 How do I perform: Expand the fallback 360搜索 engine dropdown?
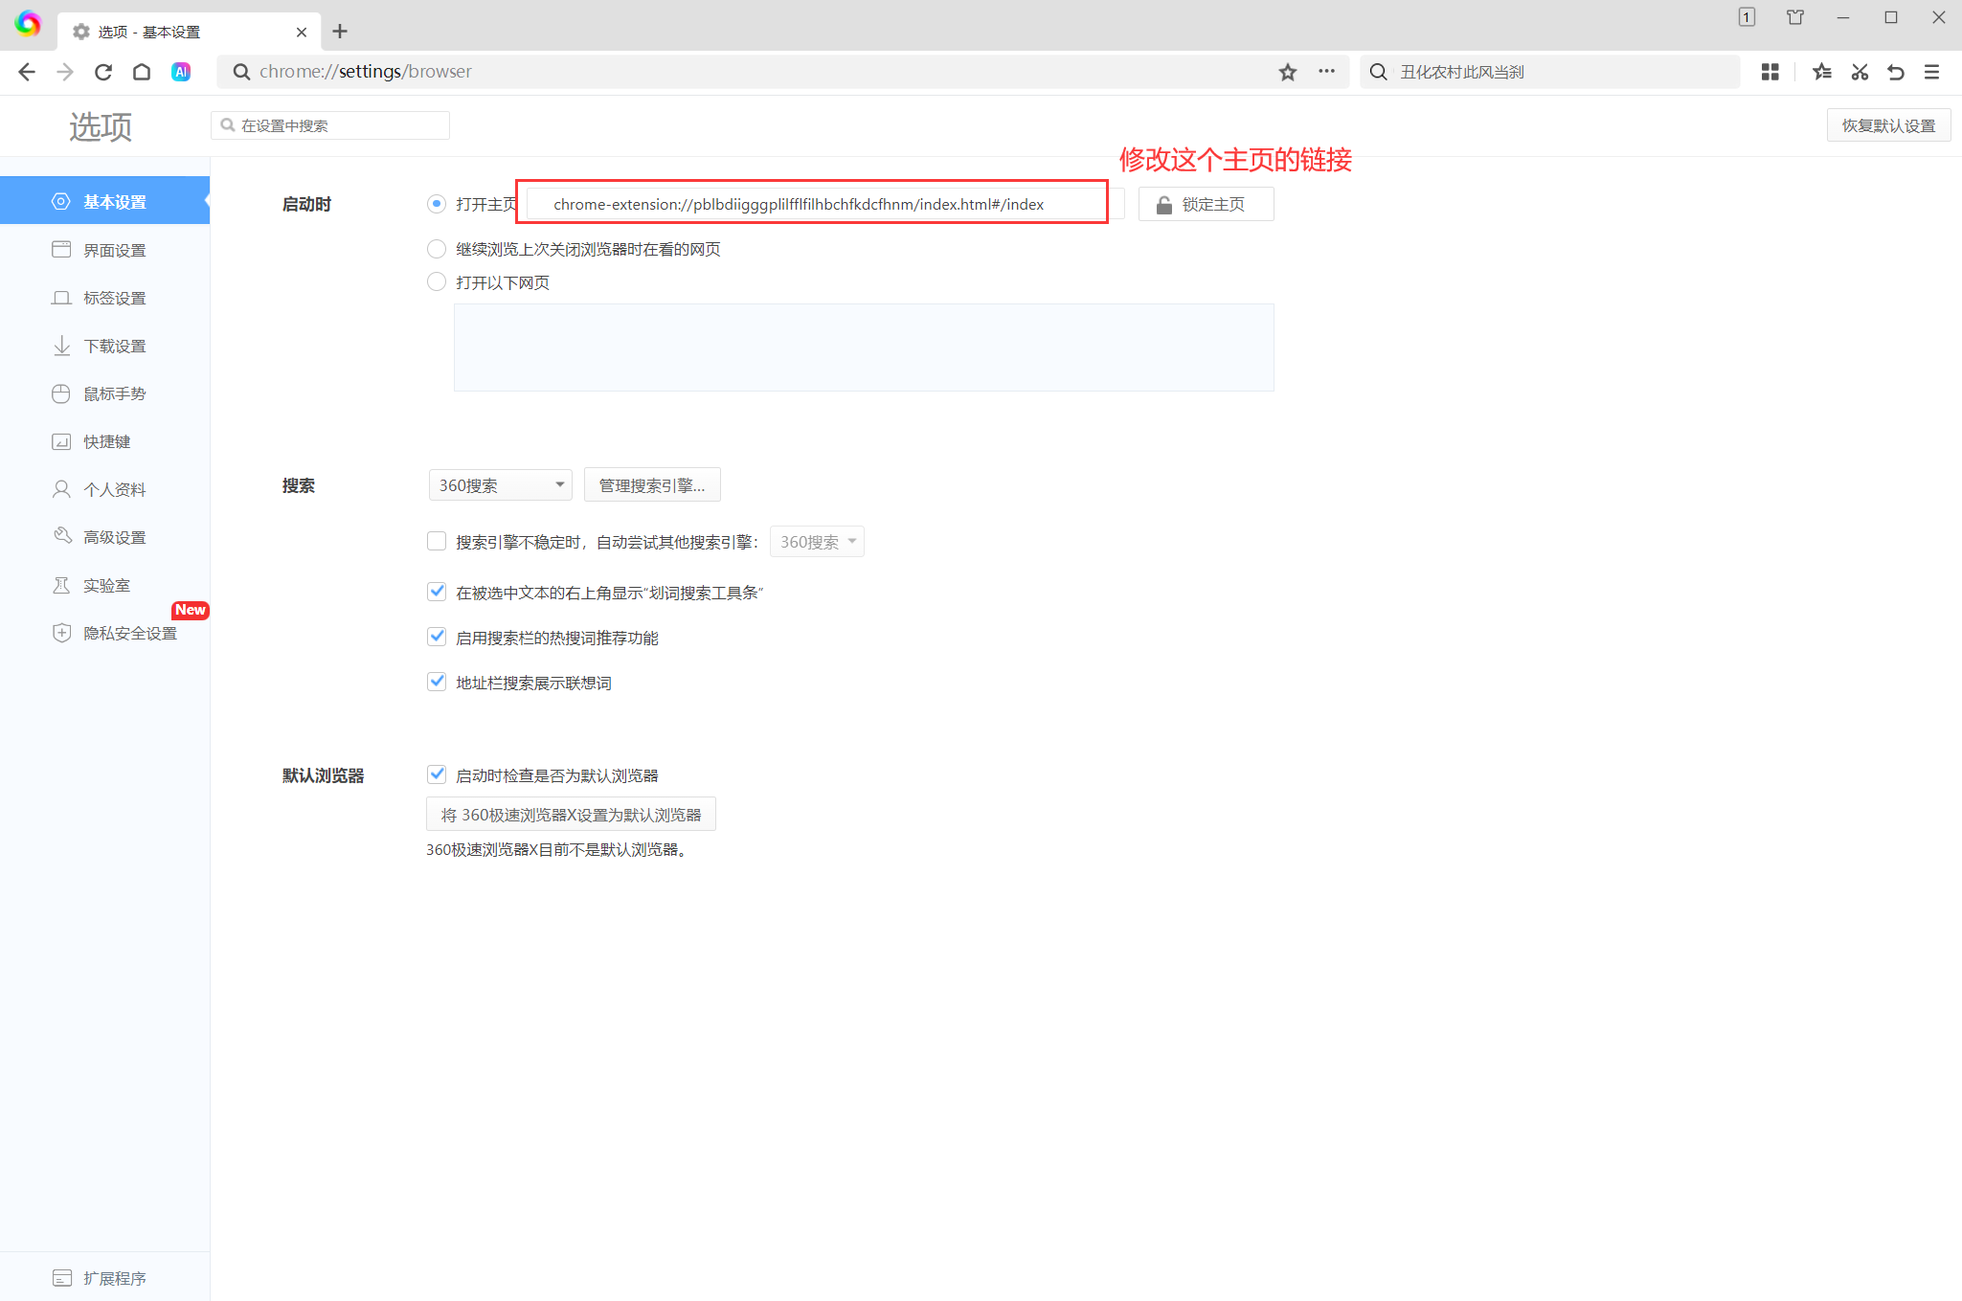[x=817, y=542]
